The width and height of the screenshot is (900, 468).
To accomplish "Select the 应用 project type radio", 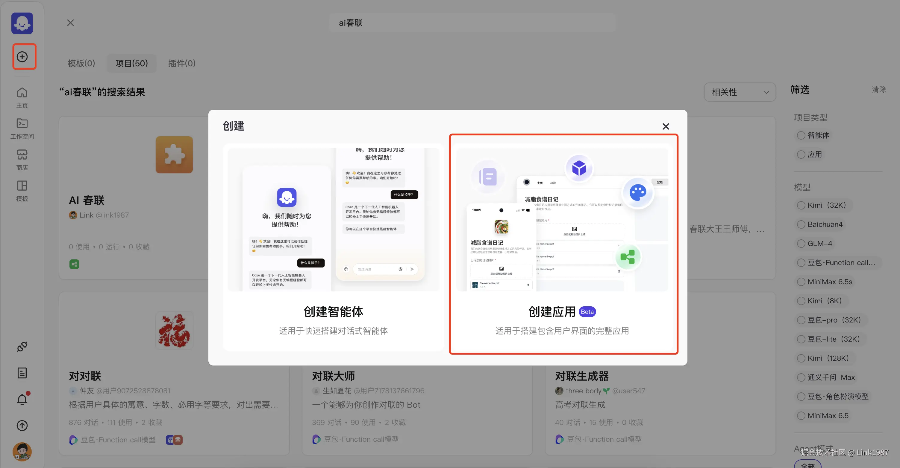I will 801,155.
